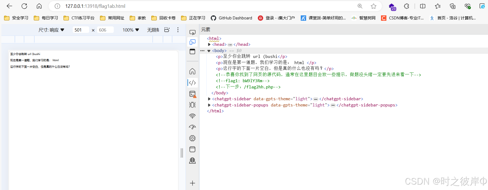Expand the chatgpt-sidebar-popups node

click(x=209, y=105)
